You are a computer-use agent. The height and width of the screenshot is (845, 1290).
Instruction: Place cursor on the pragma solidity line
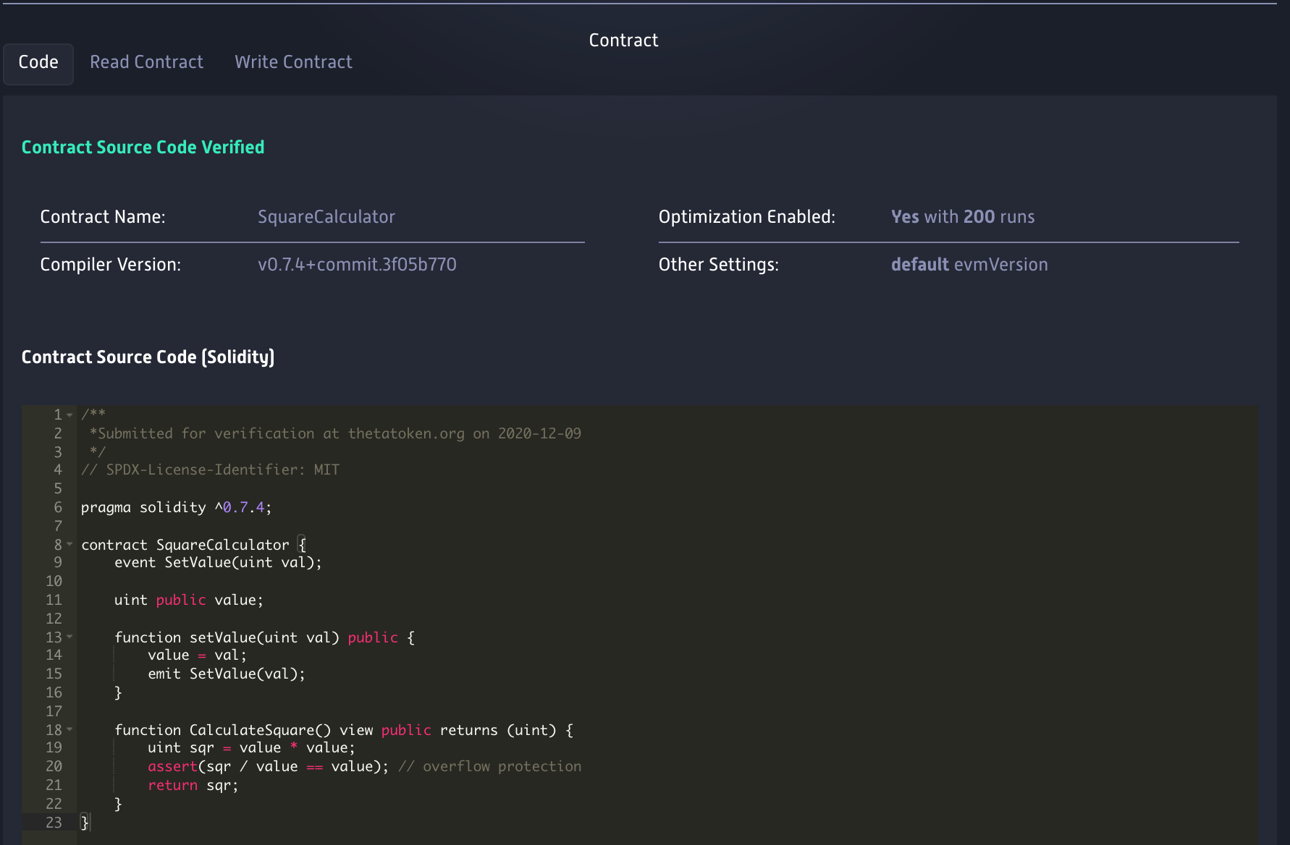click(x=176, y=508)
